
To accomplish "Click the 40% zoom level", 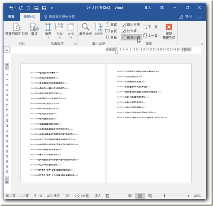I will 197,196.
